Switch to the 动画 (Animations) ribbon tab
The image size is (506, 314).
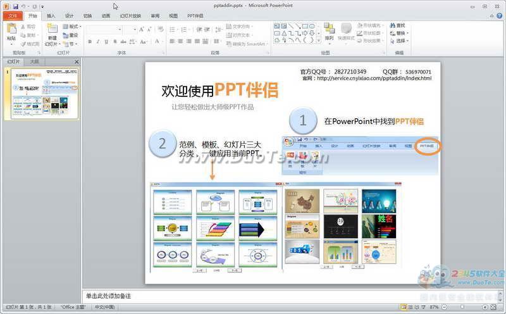click(106, 15)
